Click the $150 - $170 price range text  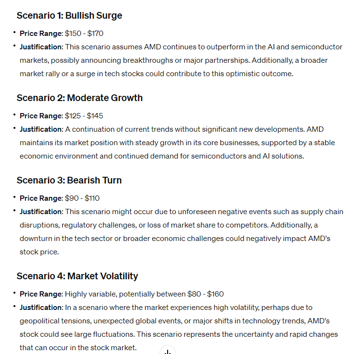click(84, 34)
